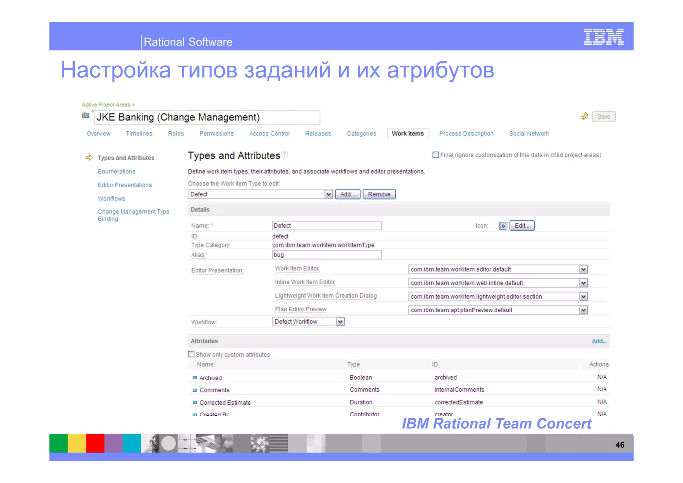Open Workflows in the sidebar

[112, 199]
